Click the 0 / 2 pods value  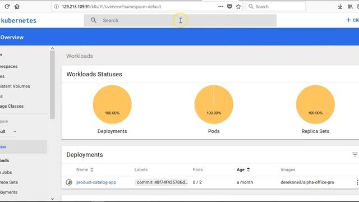(197, 182)
